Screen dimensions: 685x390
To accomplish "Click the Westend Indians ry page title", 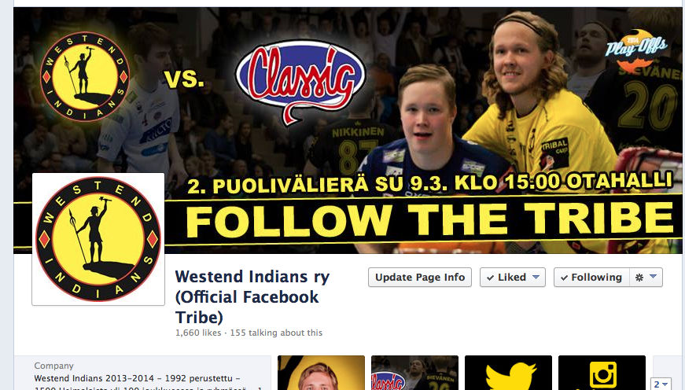I will (252, 297).
